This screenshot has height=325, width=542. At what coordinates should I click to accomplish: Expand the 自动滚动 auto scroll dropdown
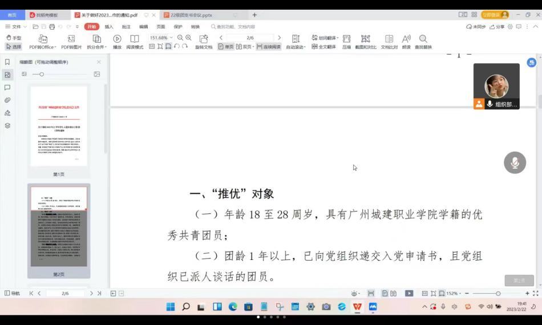coord(296,47)
